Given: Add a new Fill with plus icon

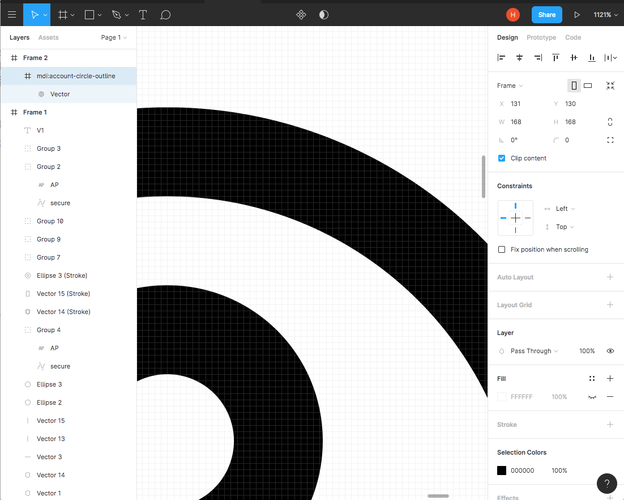Looking at the screenshot, I should [x=610, y=379].
